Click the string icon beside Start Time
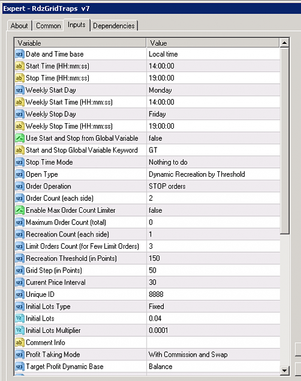 click(x=19, y=66)
